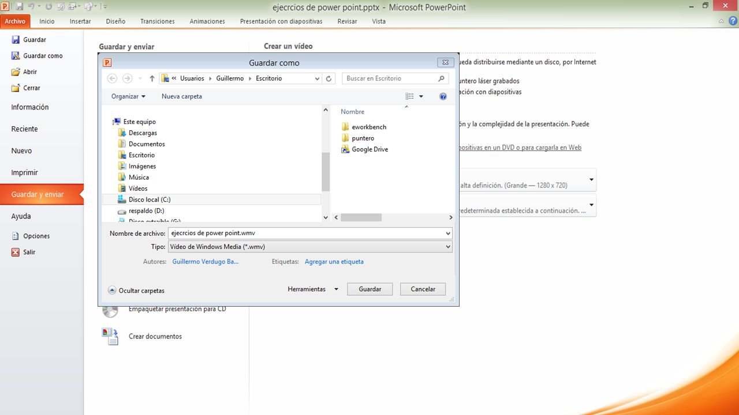Click the Back arrow in the Guardar como dialog
The height and width of the screenshot is (415, 739).
(x=113, y=78)
